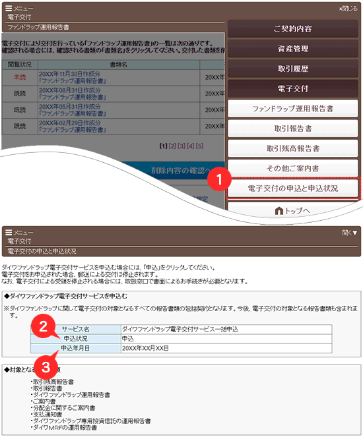Click ・ダイワMRFの運用報告書 list entry

(64, 428)
